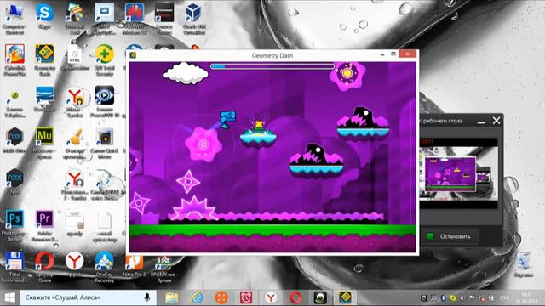The image size is (545, 306).
Task: Click the Geometry Dash title bar icon
Action: 133,55
